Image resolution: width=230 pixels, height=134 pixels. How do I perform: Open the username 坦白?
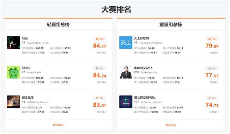[25, 38]
